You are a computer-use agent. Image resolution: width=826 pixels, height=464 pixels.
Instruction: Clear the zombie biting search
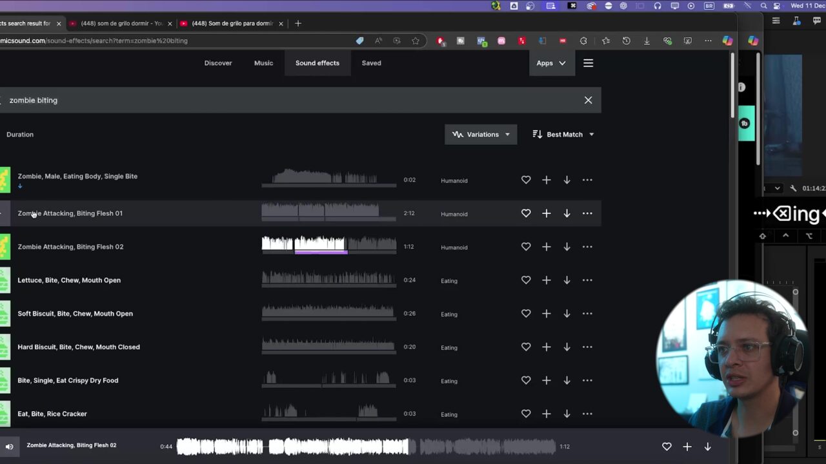(588, 101)
